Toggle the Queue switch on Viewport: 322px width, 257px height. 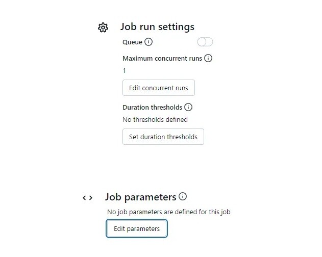pyautogui.click(x=205, y=42)
